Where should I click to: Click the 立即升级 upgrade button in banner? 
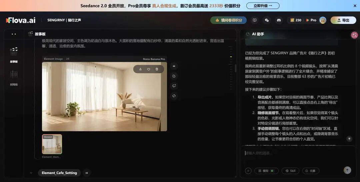(263, 6)
